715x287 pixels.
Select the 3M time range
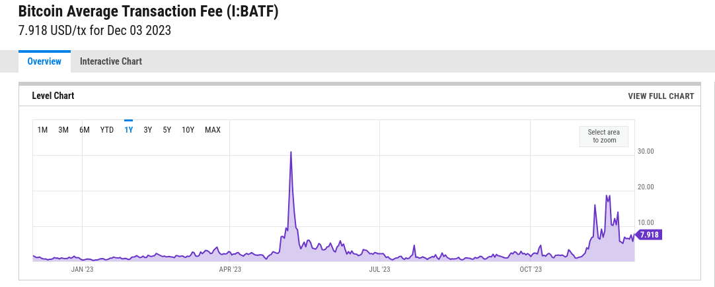[x=63, y=130]
